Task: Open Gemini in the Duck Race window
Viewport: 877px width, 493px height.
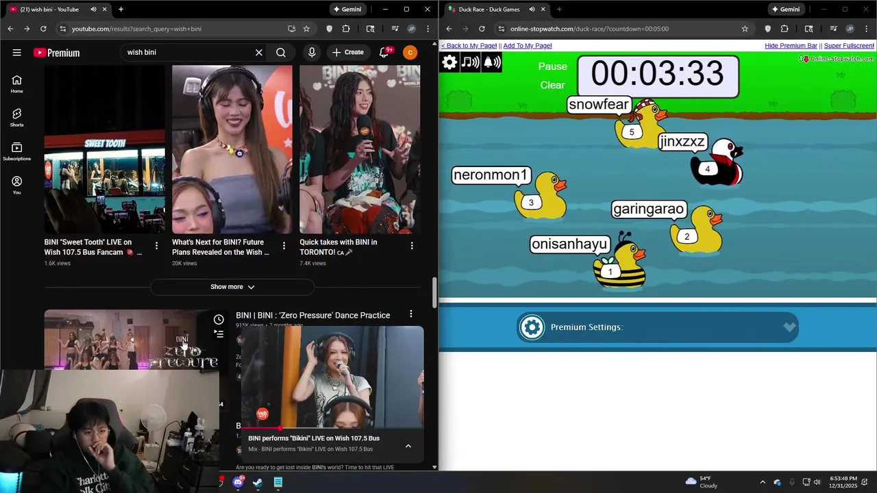Action: (785, 10)
